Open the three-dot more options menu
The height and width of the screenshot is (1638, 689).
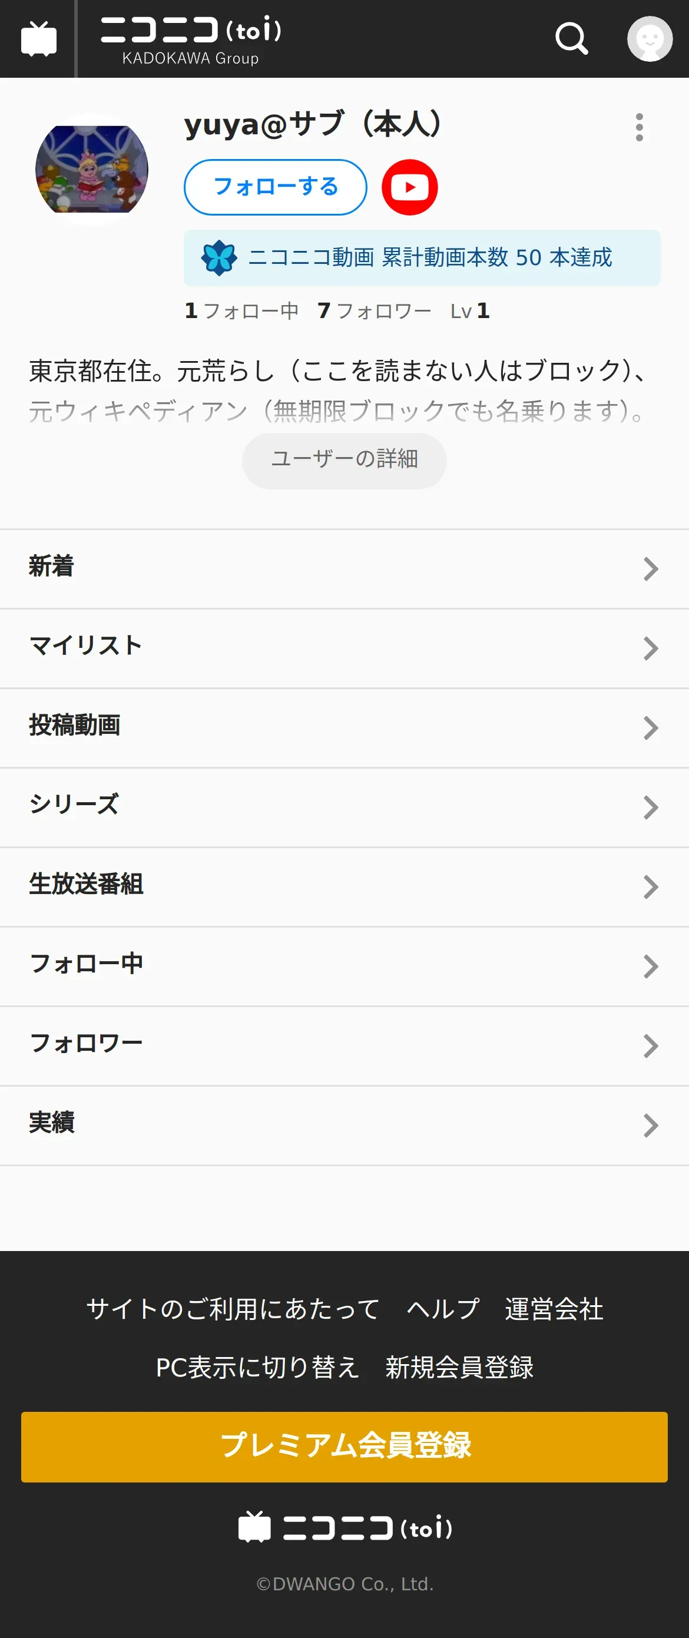639,127
